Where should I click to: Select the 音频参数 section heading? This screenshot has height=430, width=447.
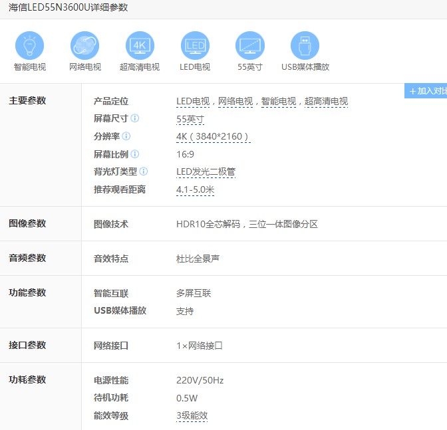point(27,258)
